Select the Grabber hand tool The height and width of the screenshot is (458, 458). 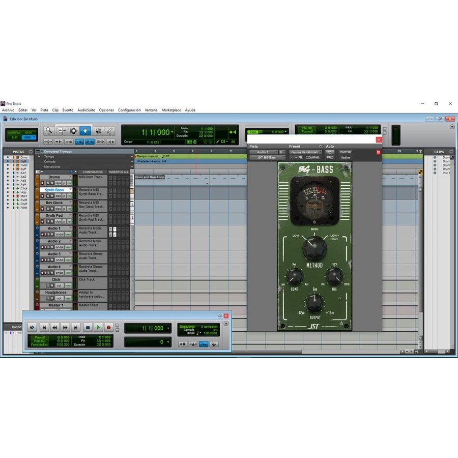pos(85,131)
